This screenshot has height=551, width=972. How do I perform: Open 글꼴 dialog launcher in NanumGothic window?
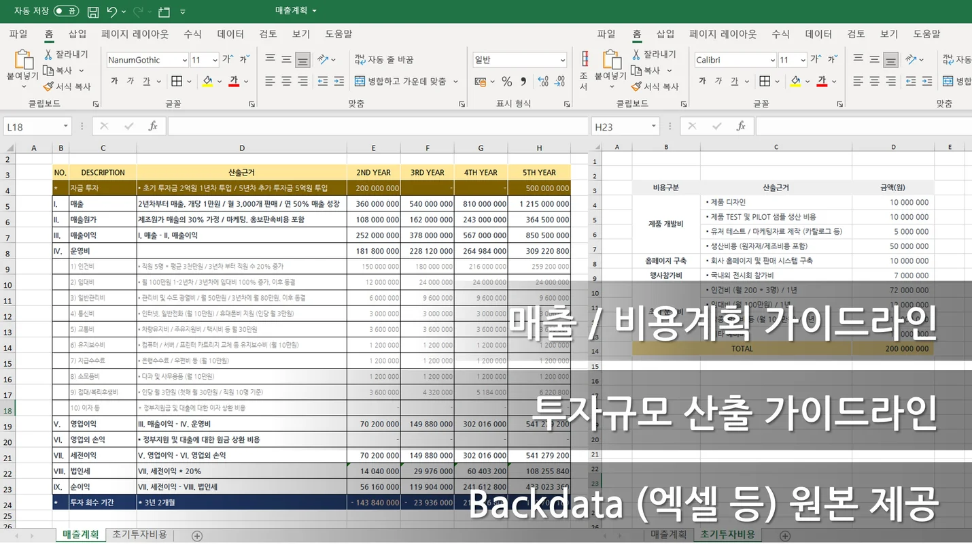point(251,104)
